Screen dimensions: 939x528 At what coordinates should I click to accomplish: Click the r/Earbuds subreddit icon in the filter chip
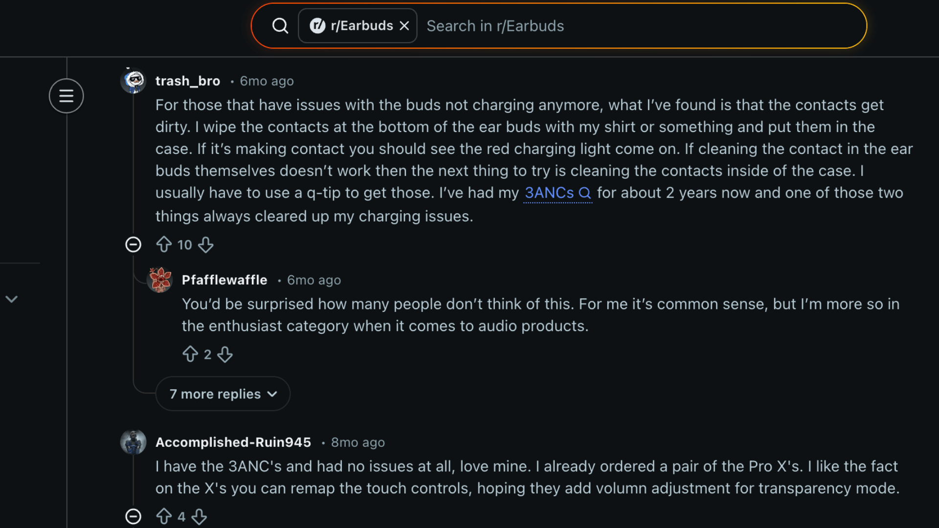[318, 25]
